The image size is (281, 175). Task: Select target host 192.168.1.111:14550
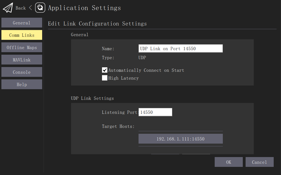180,139
